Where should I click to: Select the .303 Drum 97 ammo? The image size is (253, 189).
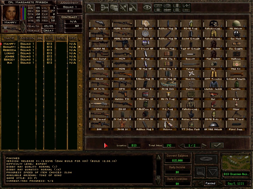[145, 35]
